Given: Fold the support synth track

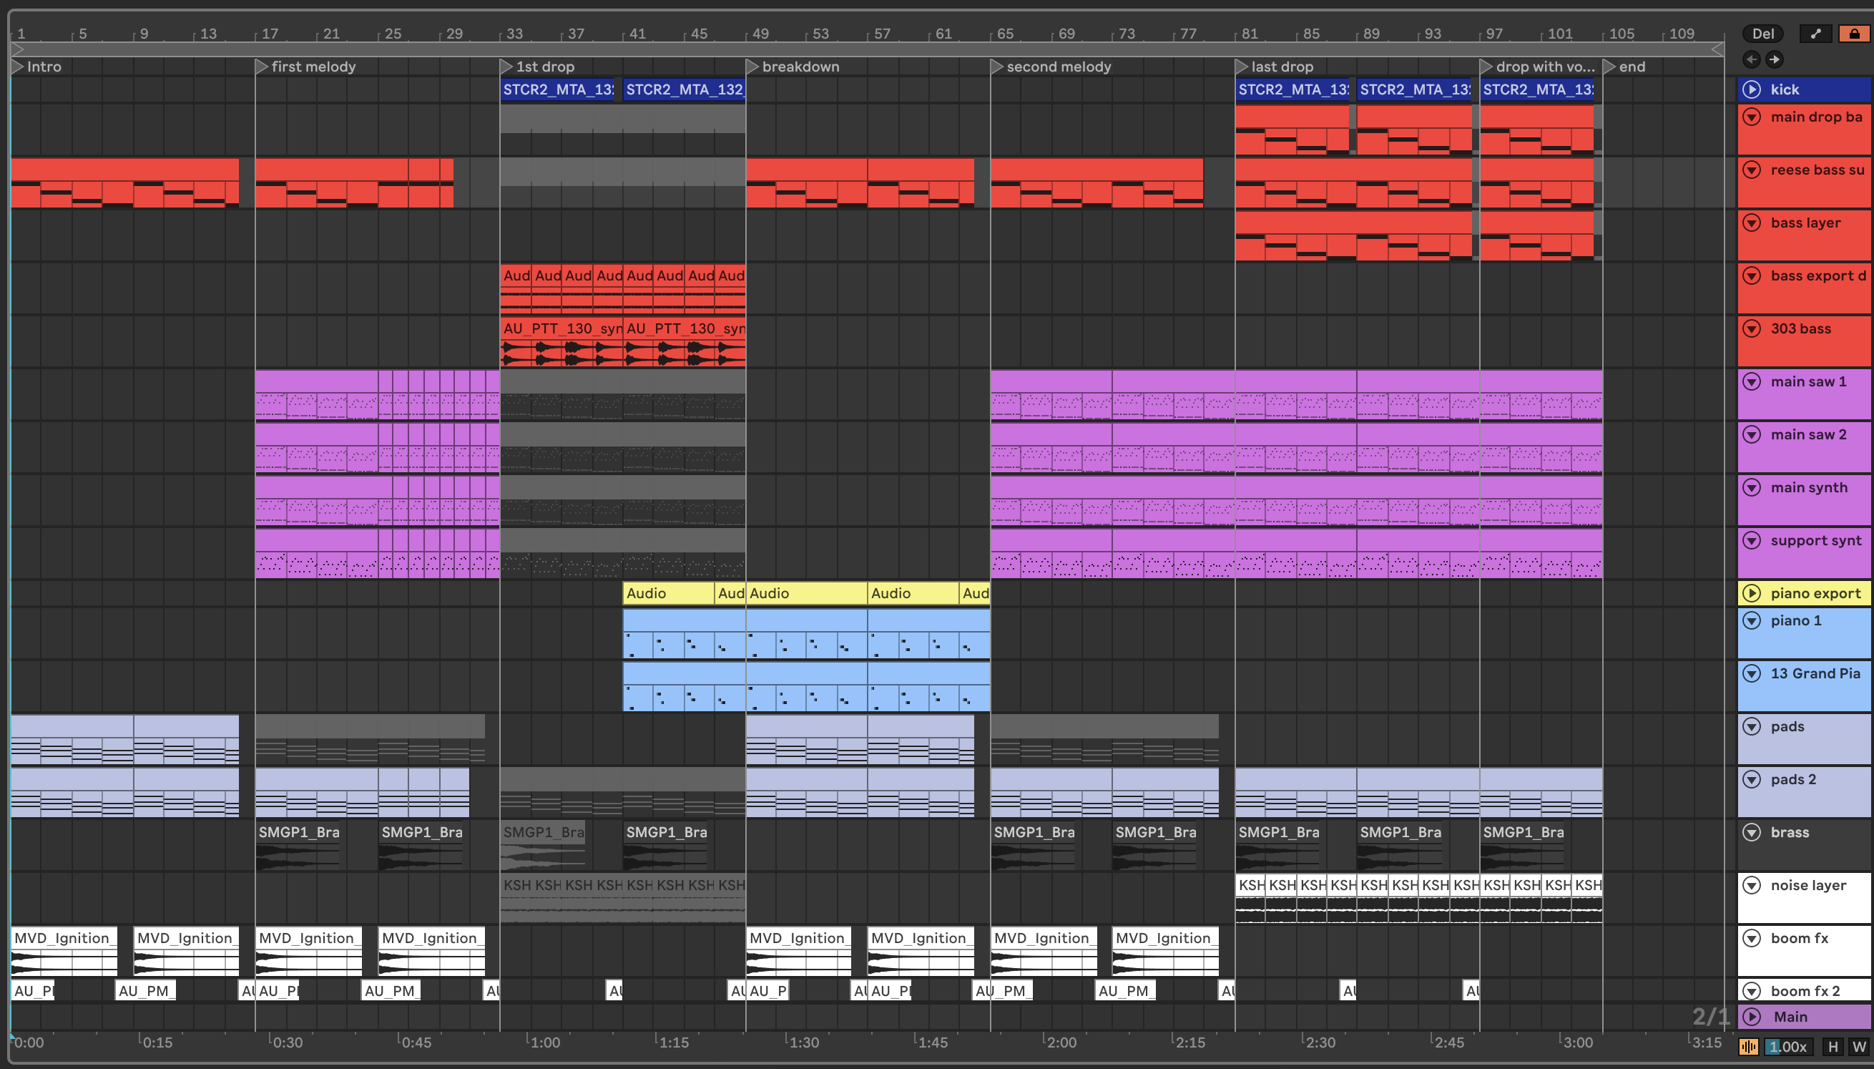Looking at the screenshot, I should point(1752,540).
